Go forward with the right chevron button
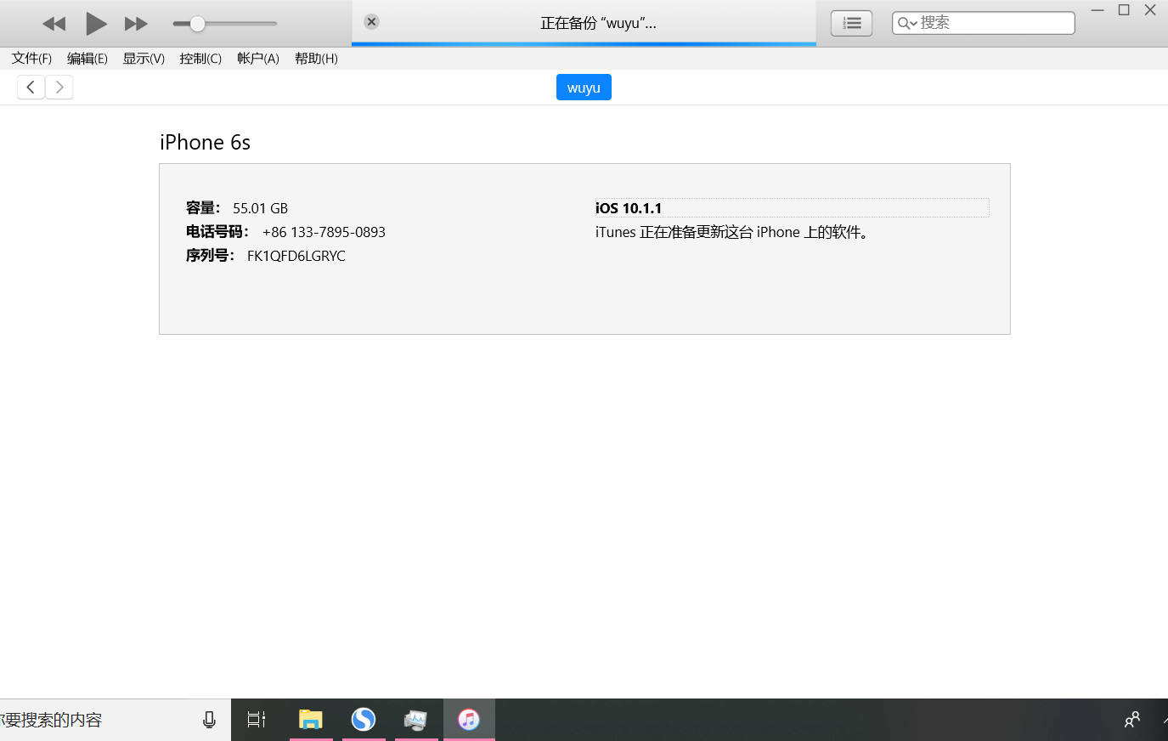 (x=59, y=87)
